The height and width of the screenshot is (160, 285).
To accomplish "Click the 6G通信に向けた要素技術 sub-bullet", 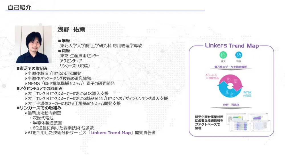I will [62, 128].
